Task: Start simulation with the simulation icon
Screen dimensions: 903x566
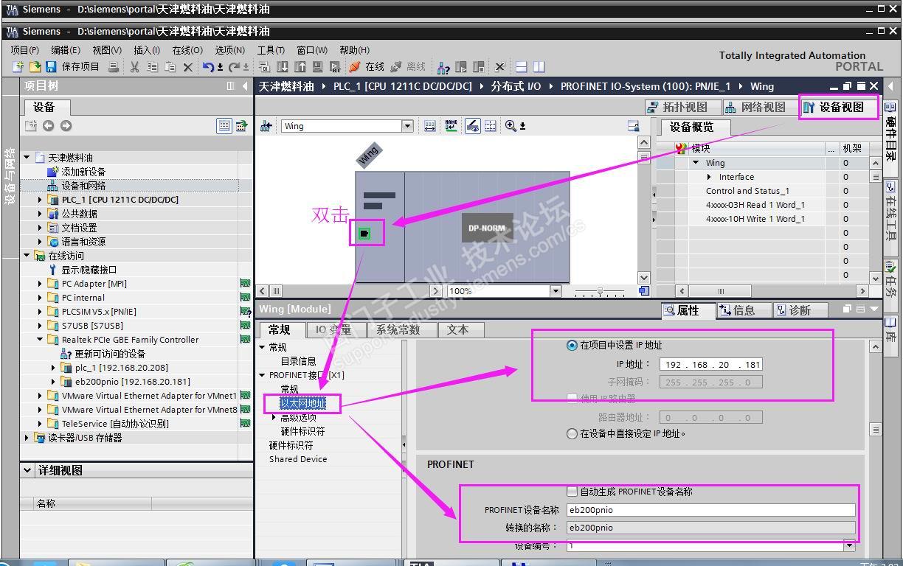Action: tap(318, 67)
